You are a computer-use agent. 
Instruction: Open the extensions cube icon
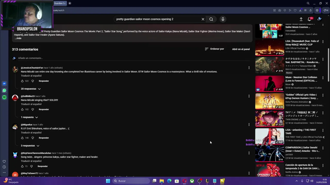pyautogui.click(x=317, y=10)
